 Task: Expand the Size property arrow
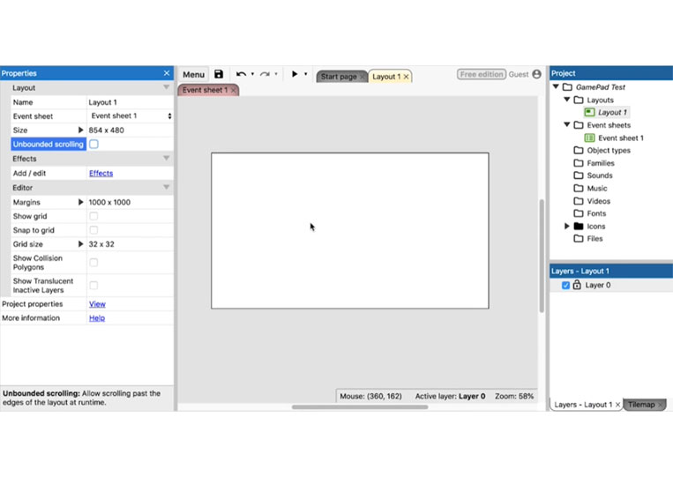(x=80, y=130)
